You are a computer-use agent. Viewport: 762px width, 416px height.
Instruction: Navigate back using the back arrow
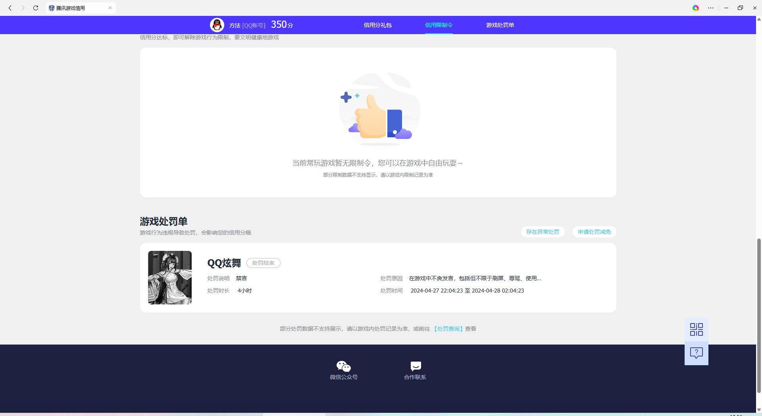tap(10, 8)
